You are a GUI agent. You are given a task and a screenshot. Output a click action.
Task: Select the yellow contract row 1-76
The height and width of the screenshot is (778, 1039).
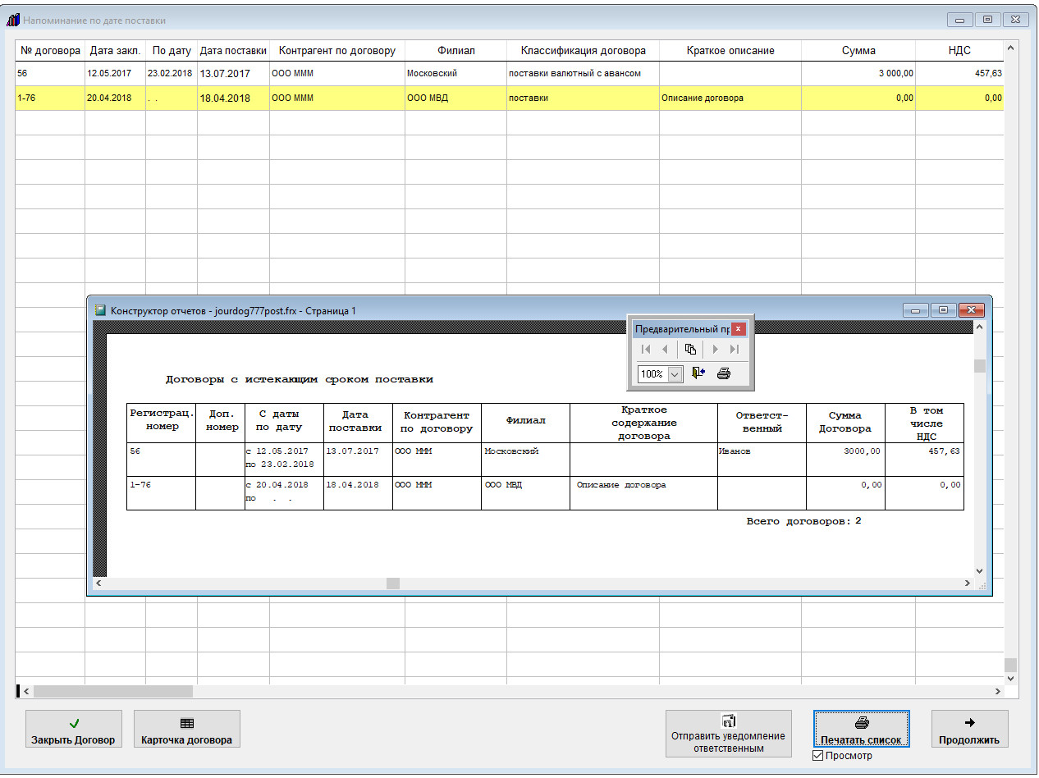(328, 98)
